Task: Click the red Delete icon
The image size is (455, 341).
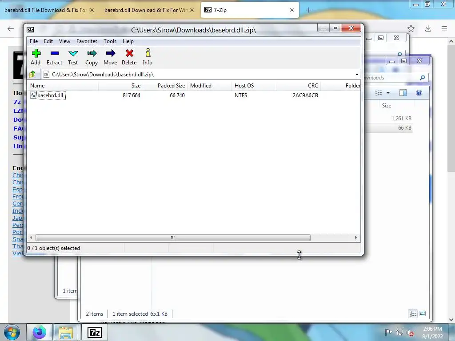Action: coord(129,53)
